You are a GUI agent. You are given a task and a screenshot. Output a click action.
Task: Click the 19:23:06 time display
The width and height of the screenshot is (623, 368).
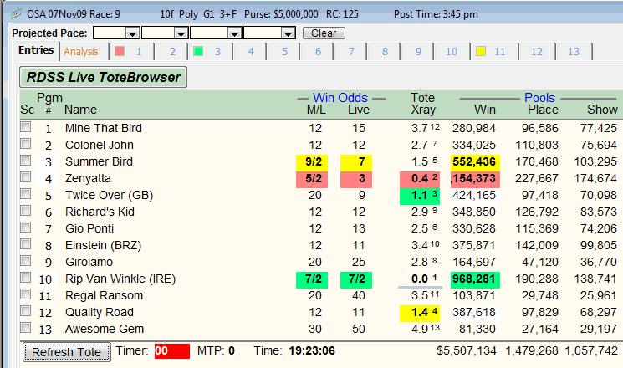(312, 351)
